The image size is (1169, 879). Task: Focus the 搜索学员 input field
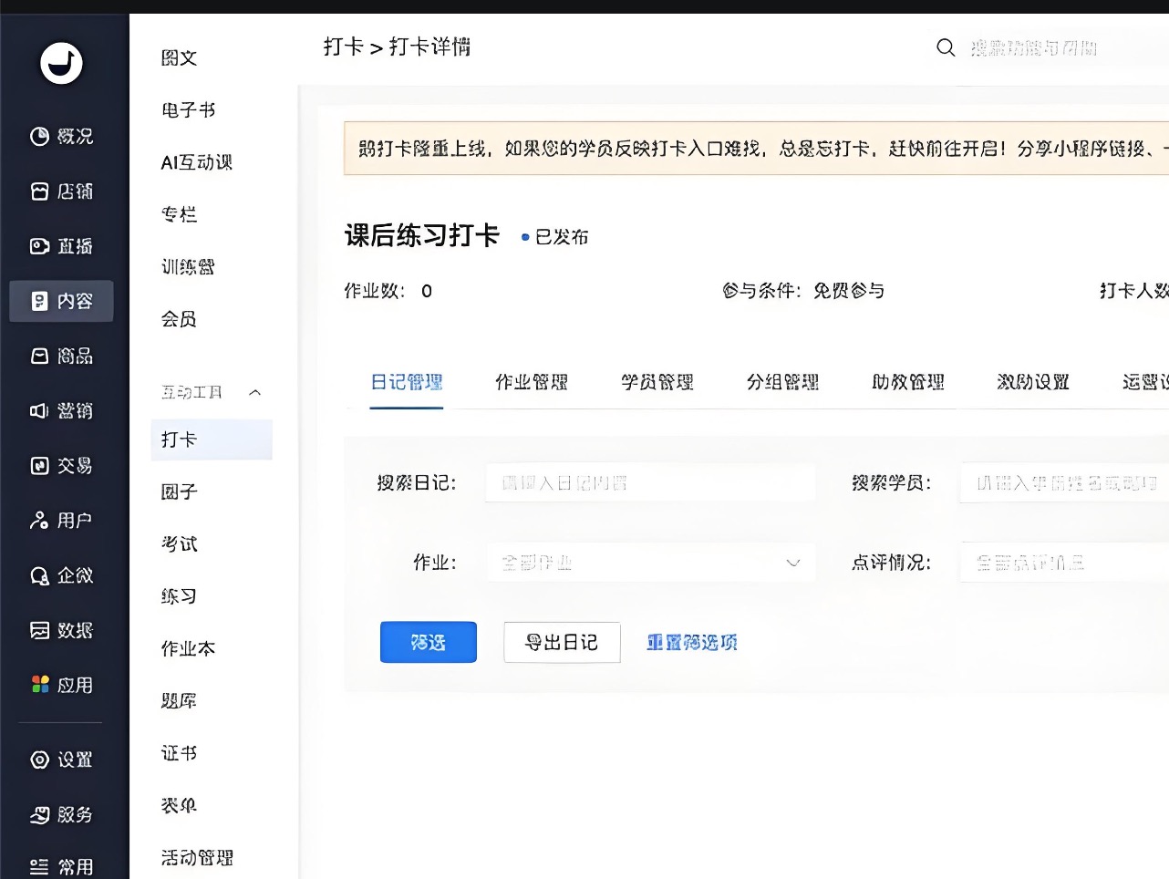click(x=1064, y=482)
